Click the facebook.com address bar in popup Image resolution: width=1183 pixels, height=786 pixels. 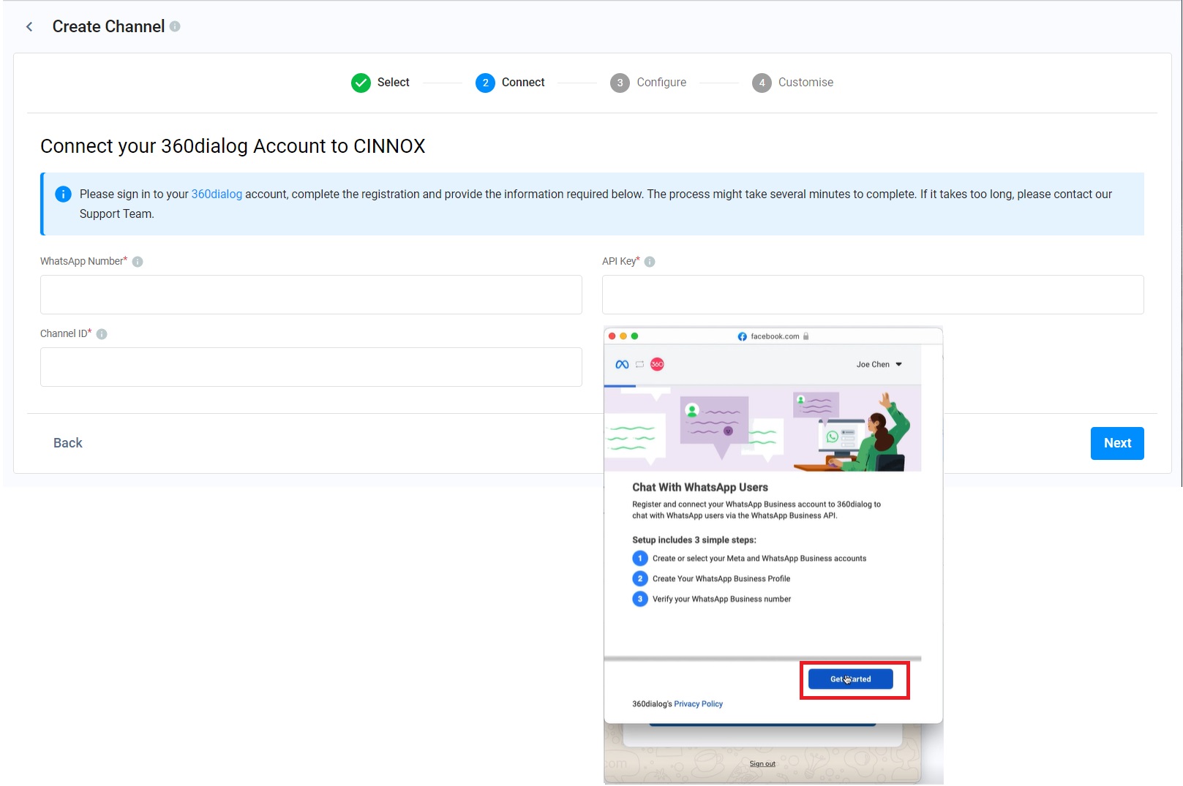773,336
